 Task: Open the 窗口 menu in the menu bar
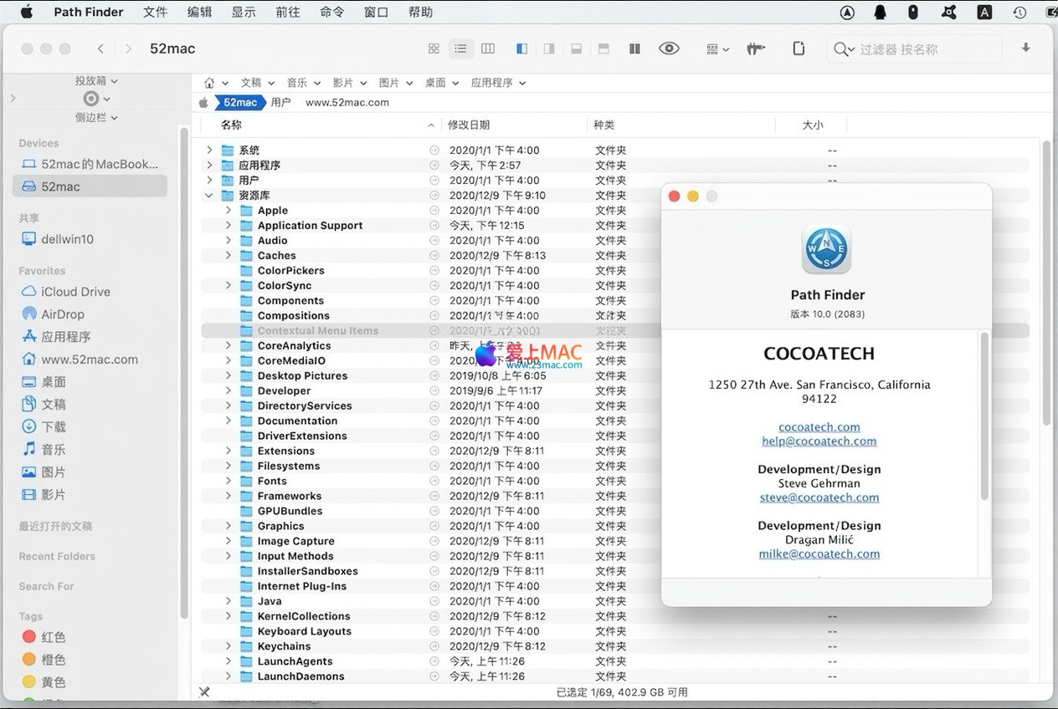pos(377,12)
